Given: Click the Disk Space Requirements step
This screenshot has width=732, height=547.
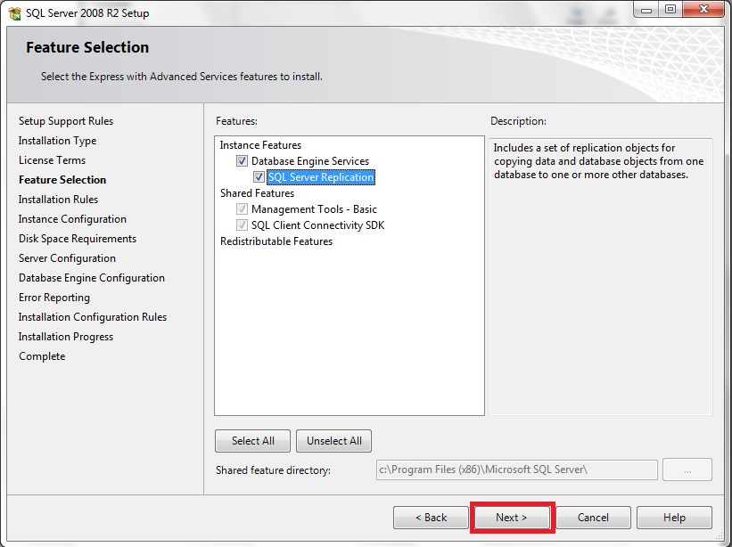Looking at the screenshot, I should 78,239.
